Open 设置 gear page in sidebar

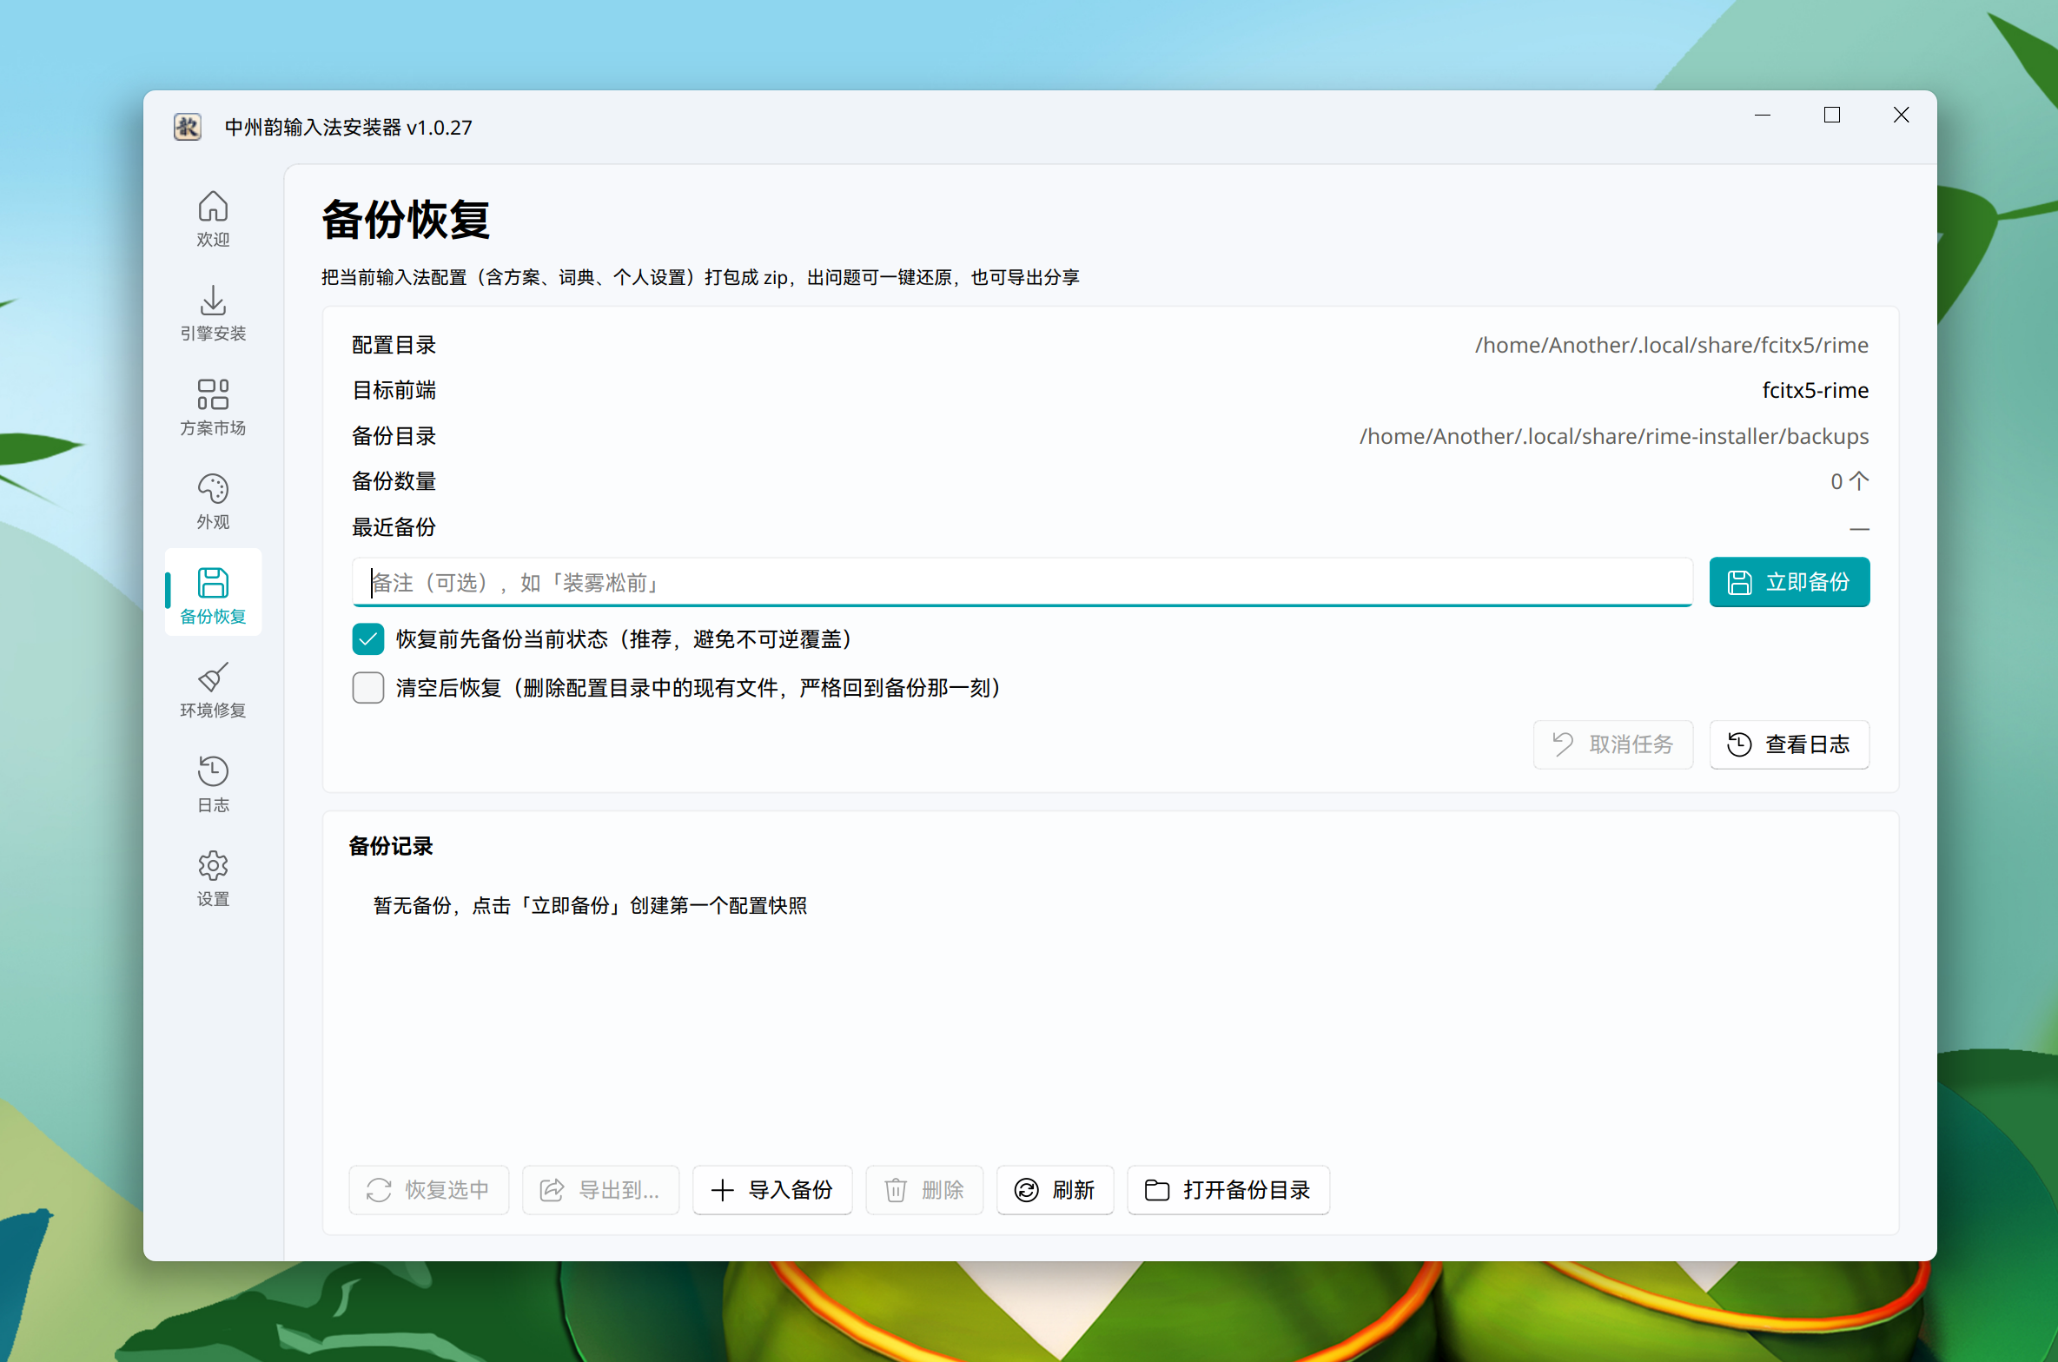coord(213,878)
